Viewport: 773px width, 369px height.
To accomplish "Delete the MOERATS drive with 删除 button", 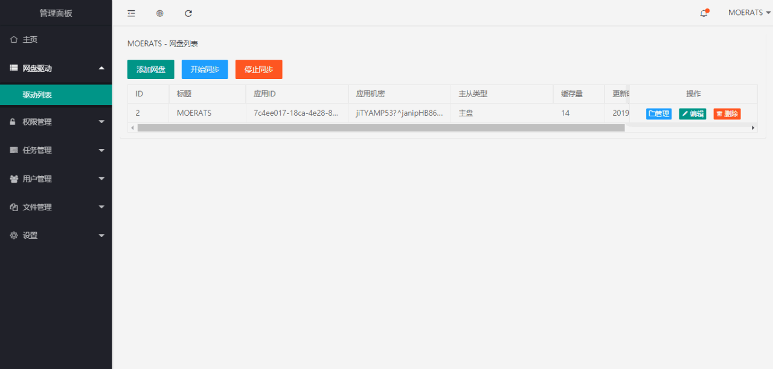I will point(726,113).
